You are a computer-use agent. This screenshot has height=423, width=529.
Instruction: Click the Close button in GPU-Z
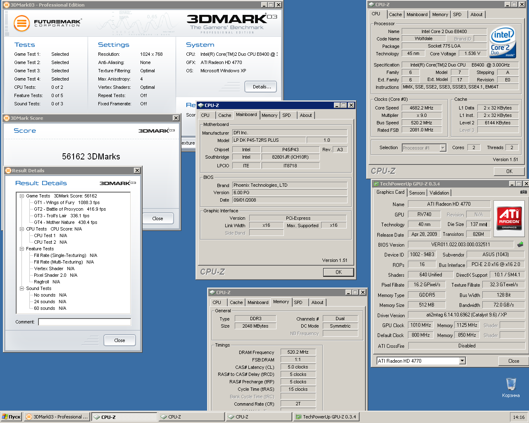[514, 361]
